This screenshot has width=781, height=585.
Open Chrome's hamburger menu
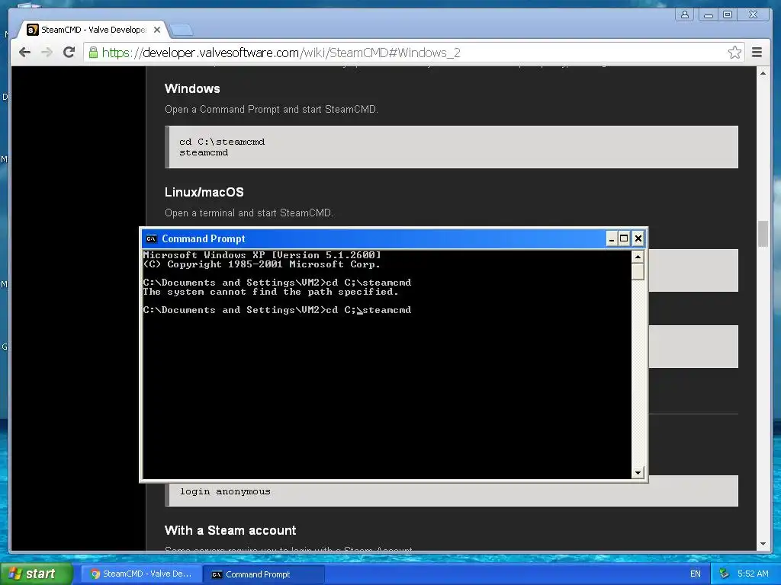(x=757, y=53)
